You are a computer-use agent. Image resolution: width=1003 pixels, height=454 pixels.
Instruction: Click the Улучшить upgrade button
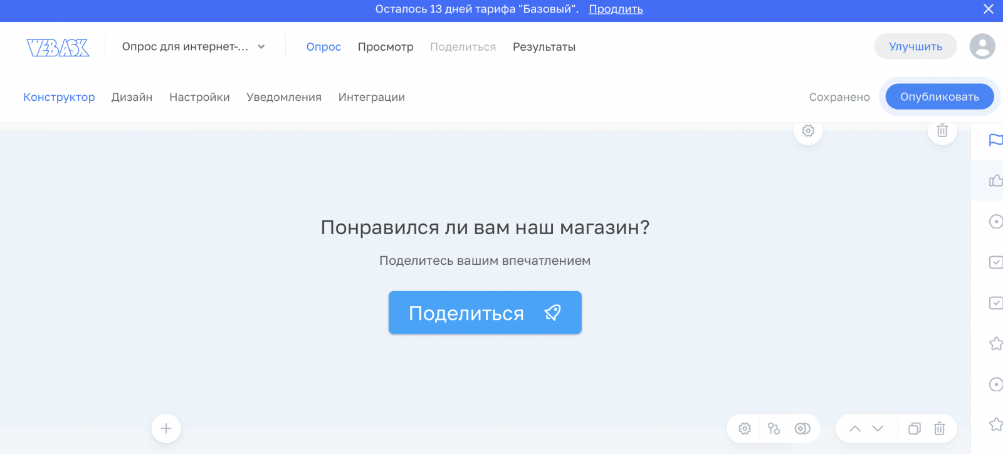915,46
